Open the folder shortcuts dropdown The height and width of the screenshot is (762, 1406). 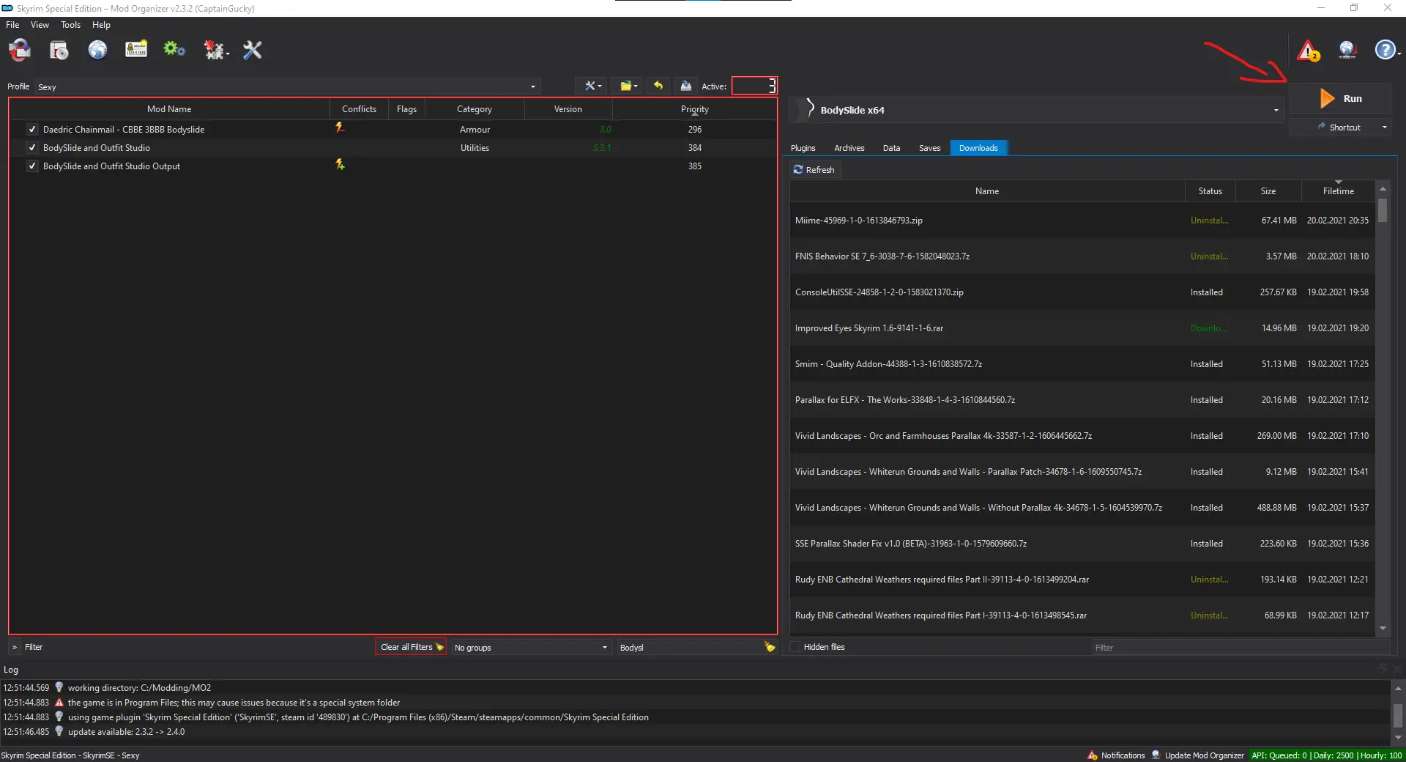coord(628,86)
